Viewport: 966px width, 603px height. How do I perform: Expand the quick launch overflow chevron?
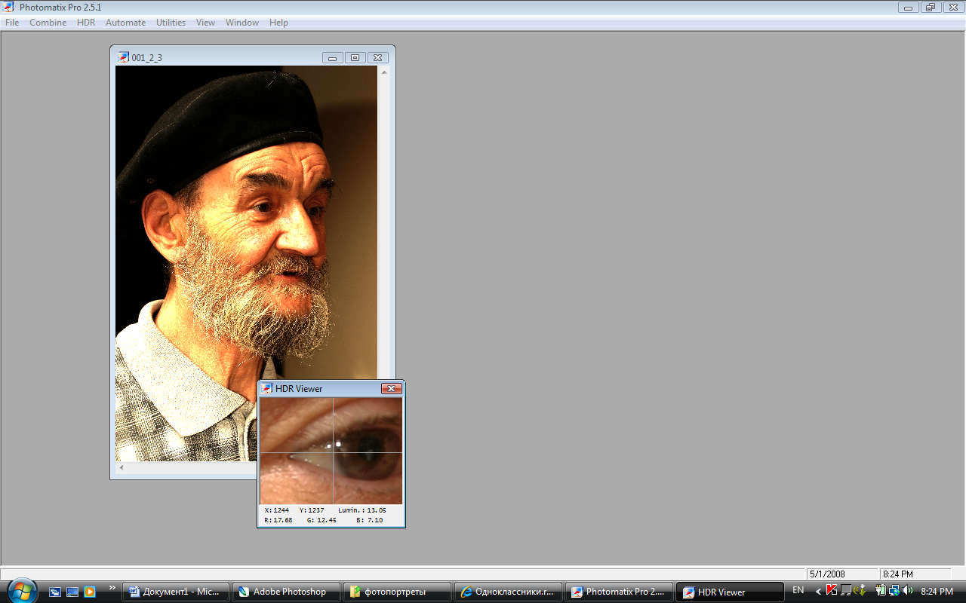(x=112, y=588)
